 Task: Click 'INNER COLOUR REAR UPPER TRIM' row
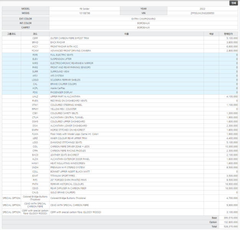69,138
